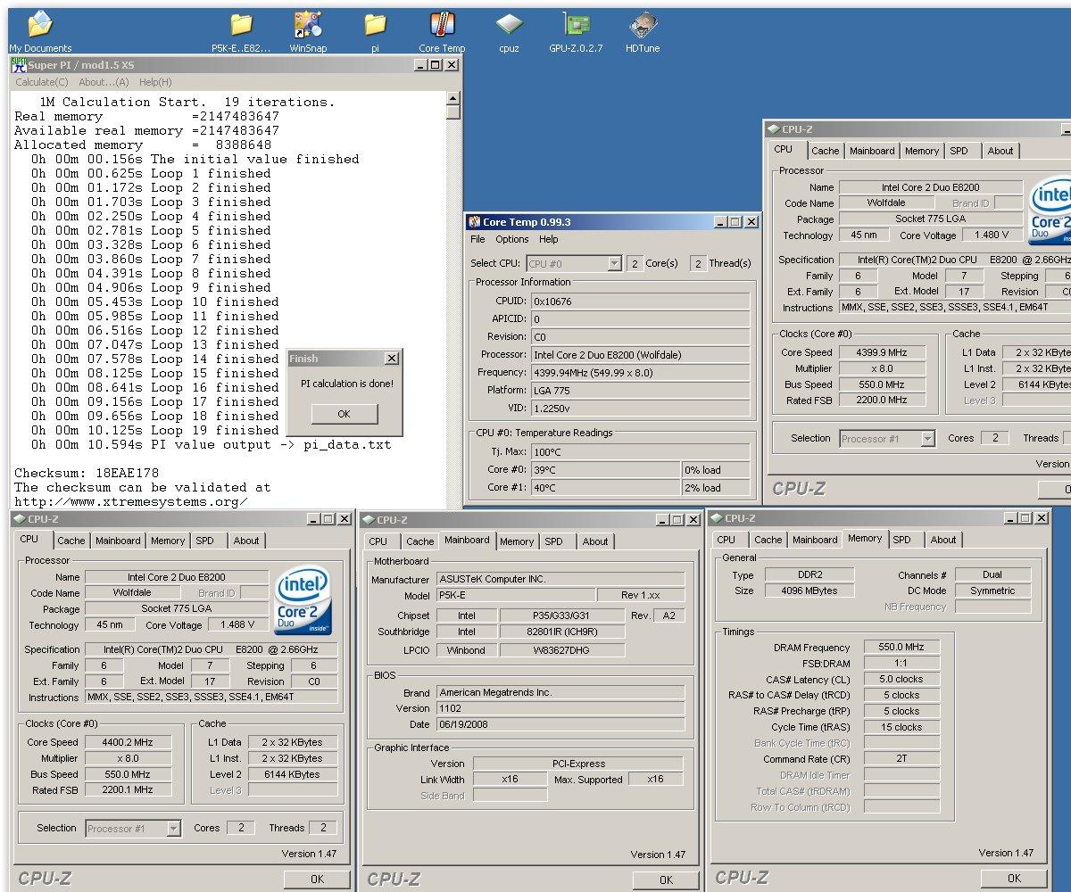Open the File menu in Core Temp
Screen dimensions: 1071x892
click(x=478, y=239)
